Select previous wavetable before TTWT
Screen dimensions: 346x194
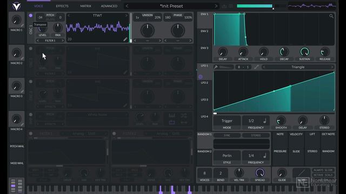pyautogui.click(x=69, y=16)
